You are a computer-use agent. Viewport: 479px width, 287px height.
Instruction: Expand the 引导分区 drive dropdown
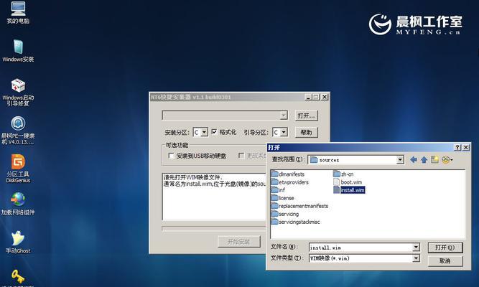[283, 132]
